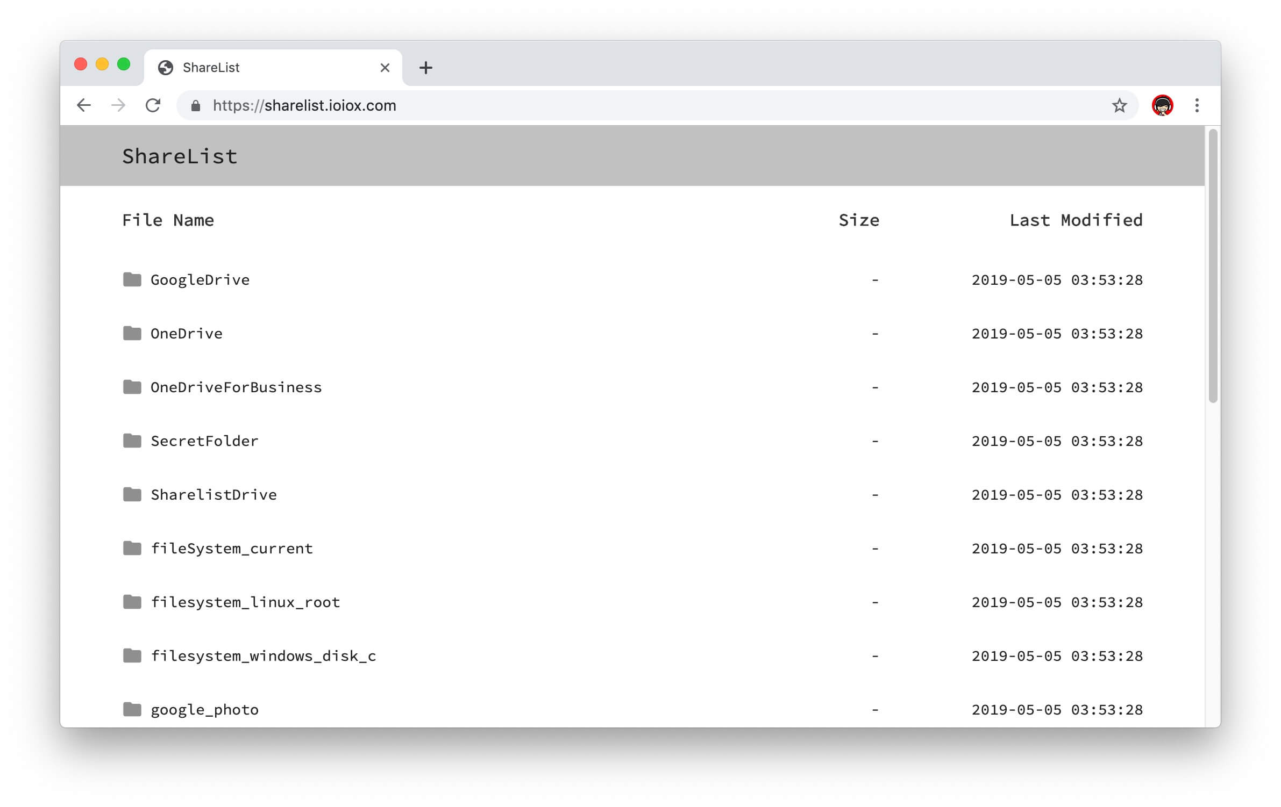Open the OneDrive folder link

tap(187, 334)
